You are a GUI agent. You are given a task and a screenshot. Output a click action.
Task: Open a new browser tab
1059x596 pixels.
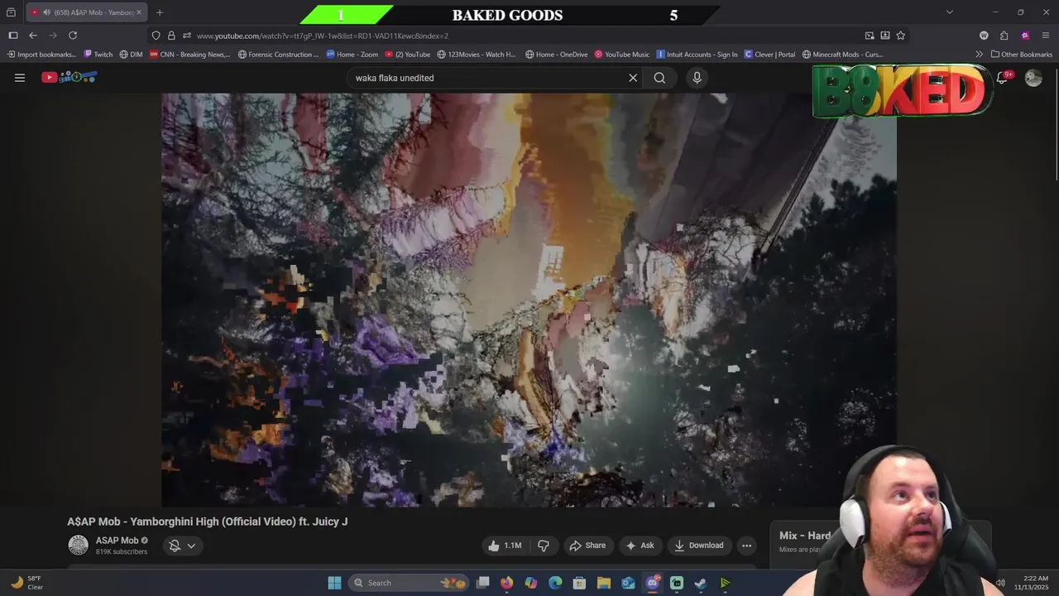coord(160,12)
